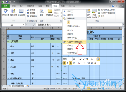Open the Thesaurus (同义词库)
Viewport: 126px width, 92px height.
pyautogui.click(x=21, y=12)
